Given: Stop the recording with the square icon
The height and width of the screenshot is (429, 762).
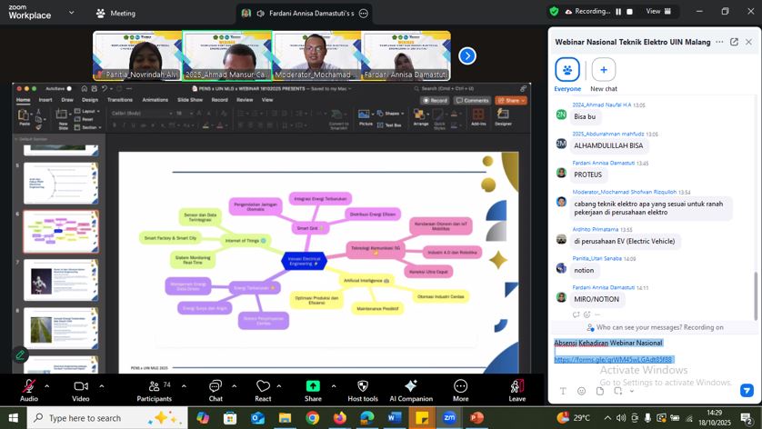Looking at the screenshot, I should [x=629, y=12].
